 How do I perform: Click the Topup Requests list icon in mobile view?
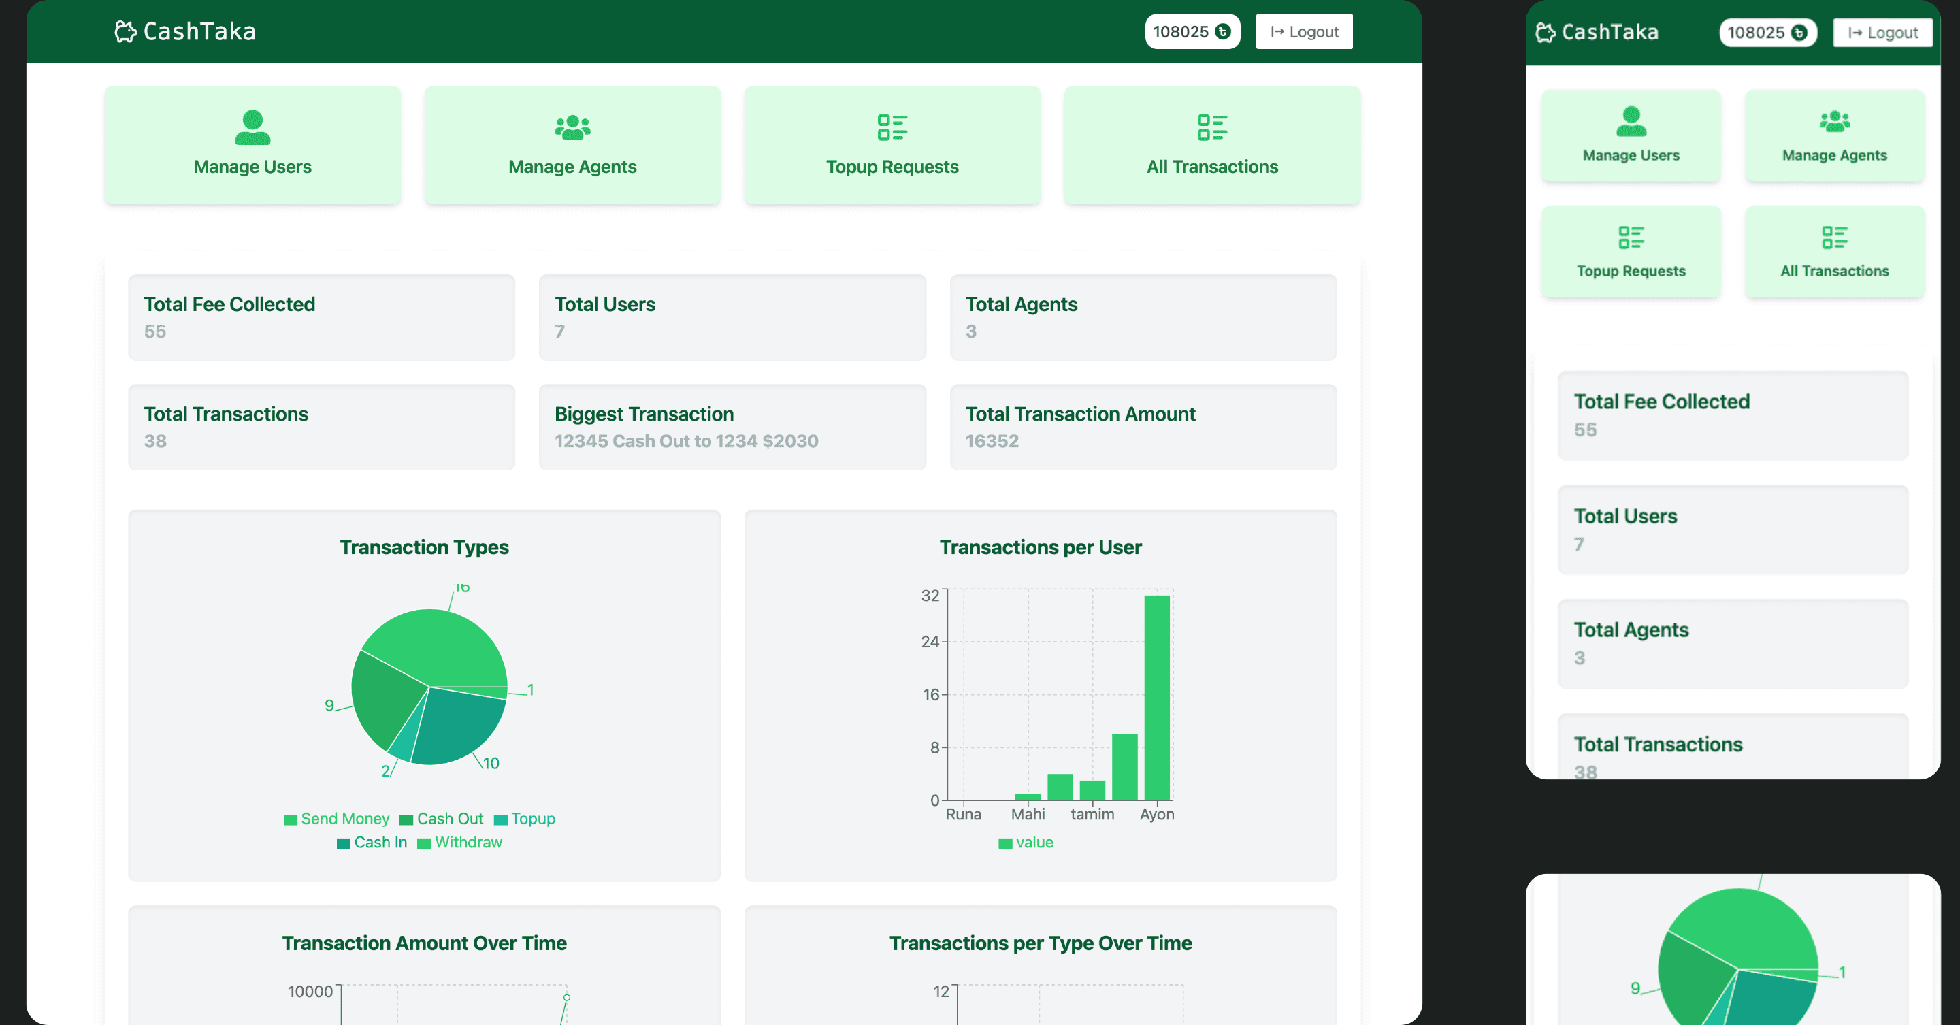(1631, 238)
